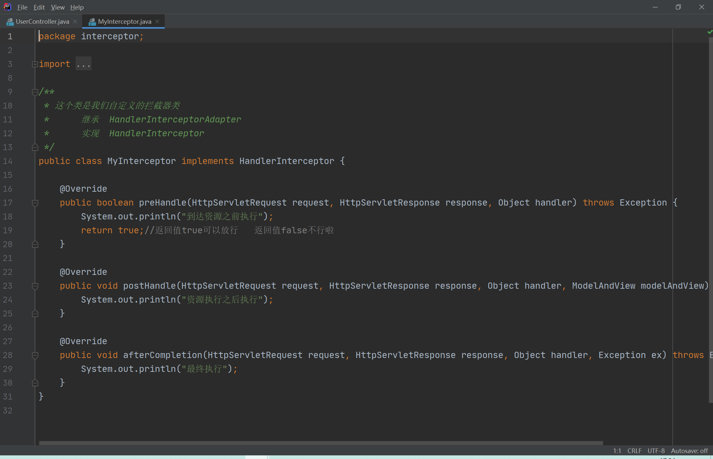The image size is (713, 459).
Task: Expand the folded import block
Action: coord(35,64)
